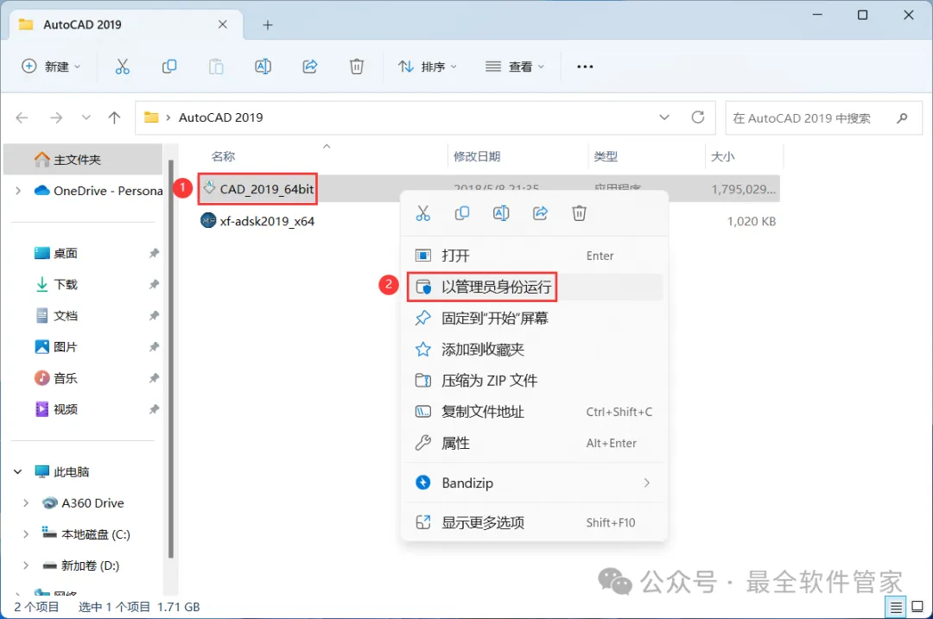
Task: Expand the OneDrive - Personal tree node
Action: click(x=18, y=191)
